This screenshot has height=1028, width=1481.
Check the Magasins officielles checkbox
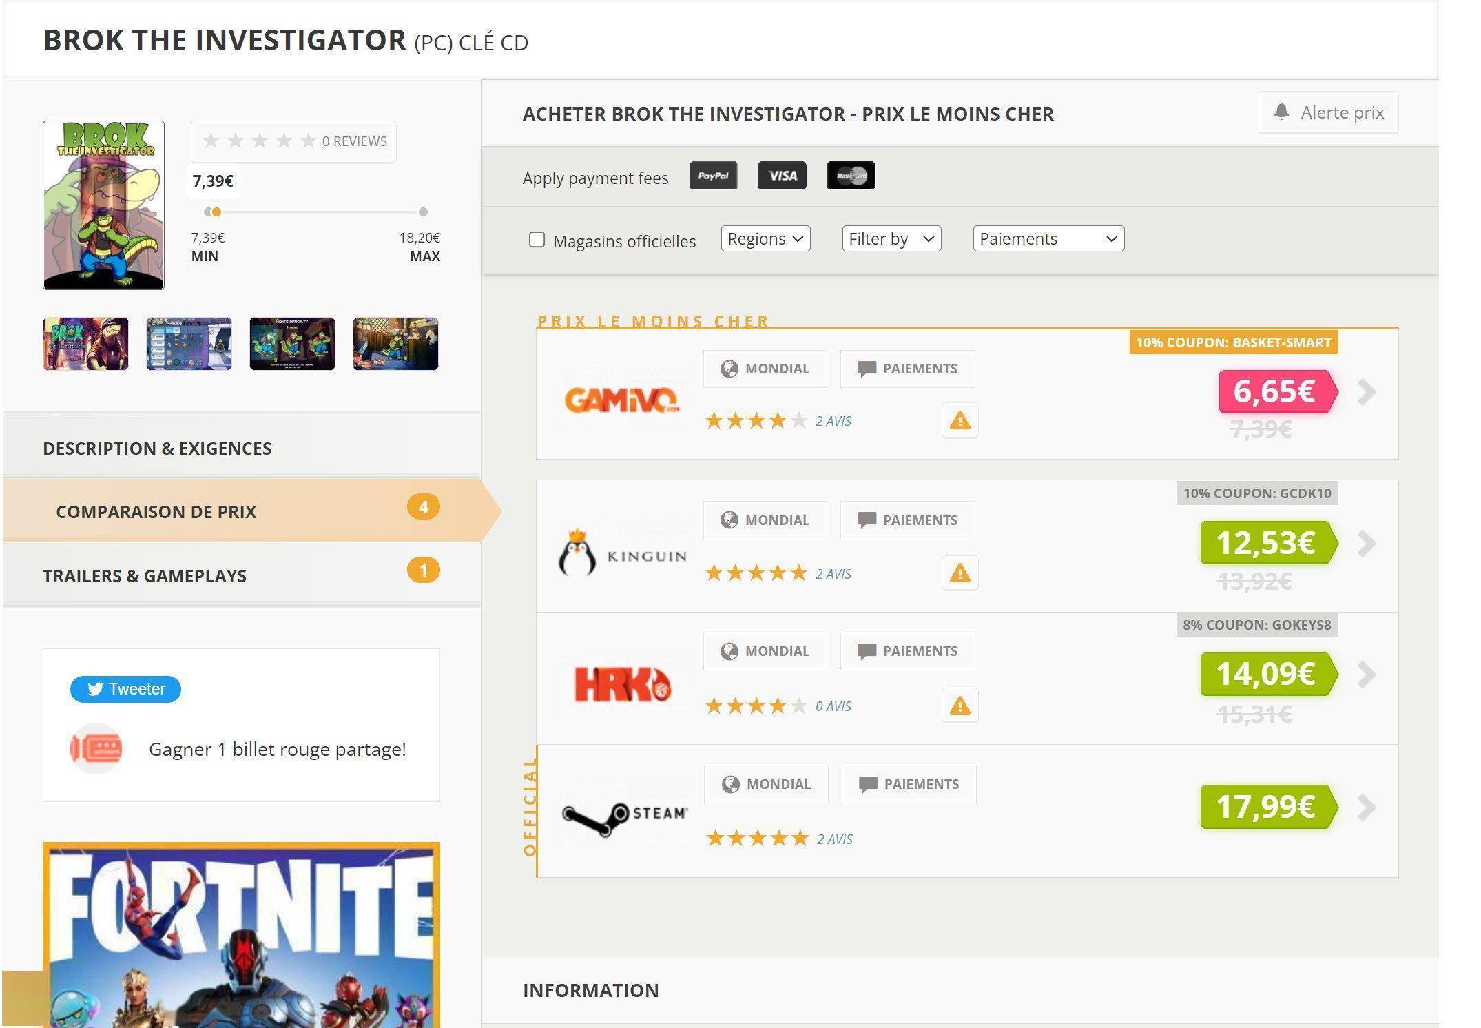[x=537, y=240]
